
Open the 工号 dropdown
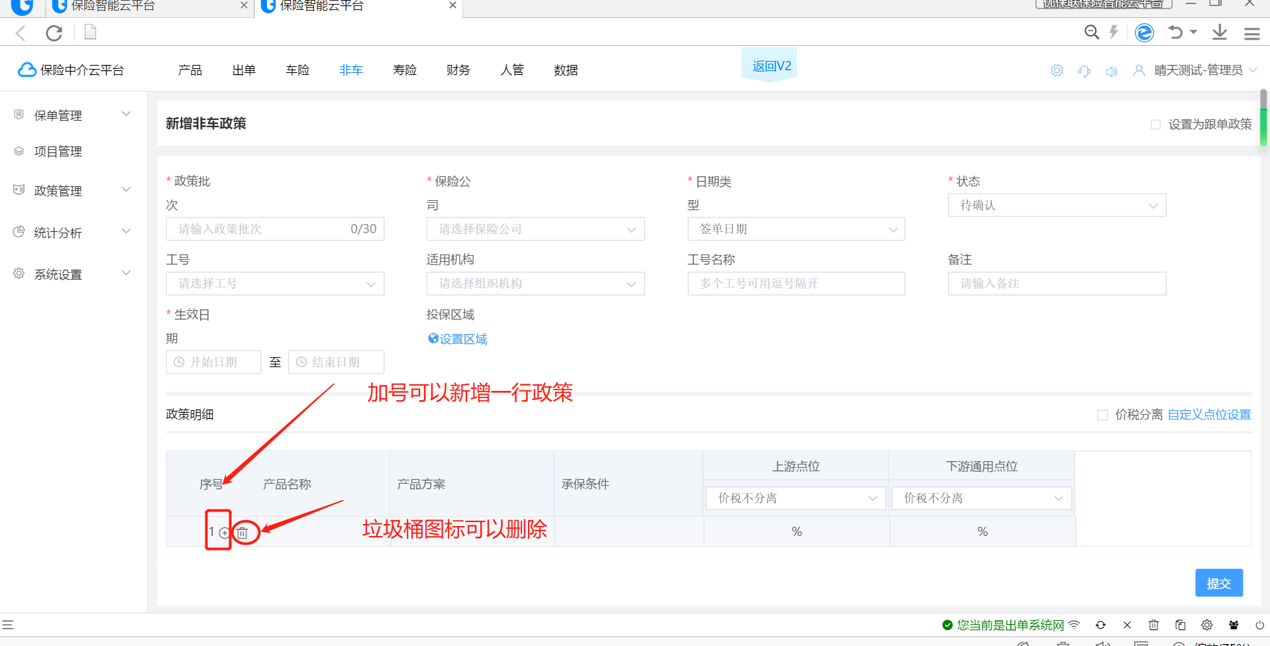coord(275,284)
